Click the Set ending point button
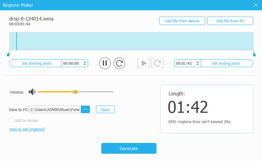The width and height of the screenshot is (262, 161). pos(227,63)
